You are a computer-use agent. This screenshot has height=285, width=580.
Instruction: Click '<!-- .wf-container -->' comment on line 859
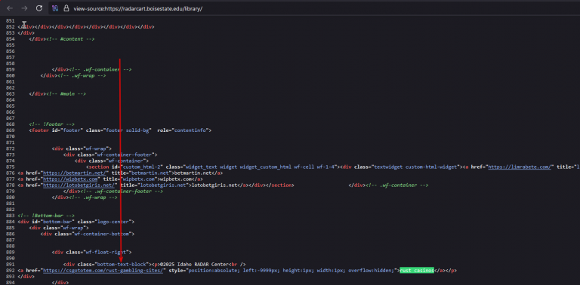100,69
